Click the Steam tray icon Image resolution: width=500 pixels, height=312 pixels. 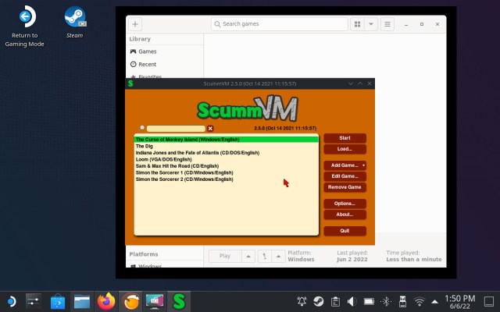click(318, 301)
